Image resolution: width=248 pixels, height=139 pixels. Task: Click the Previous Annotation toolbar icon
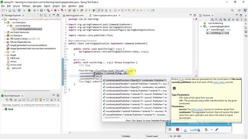click(122, 10)
